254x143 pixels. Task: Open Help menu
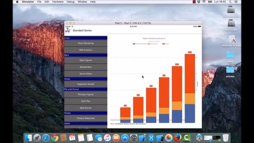93,2
